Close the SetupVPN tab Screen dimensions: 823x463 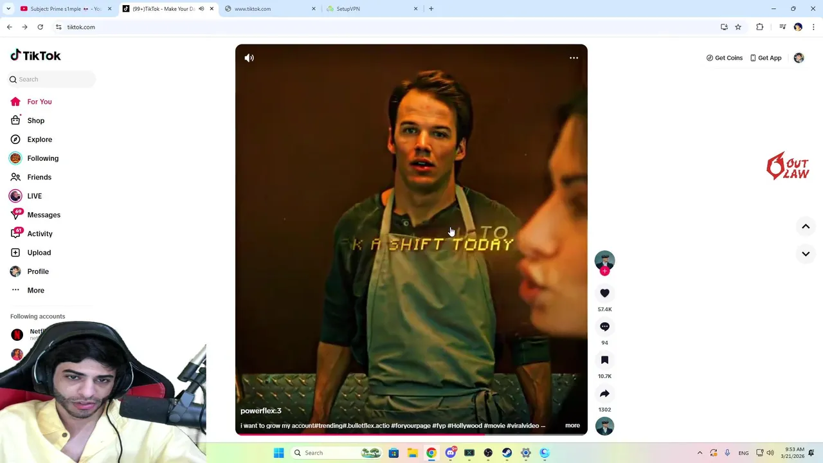(415, 9)
